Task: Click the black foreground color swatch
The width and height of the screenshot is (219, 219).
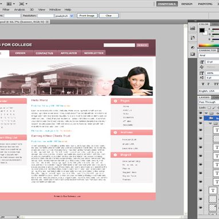Action: pyautogui.click(x=202, y=30)
